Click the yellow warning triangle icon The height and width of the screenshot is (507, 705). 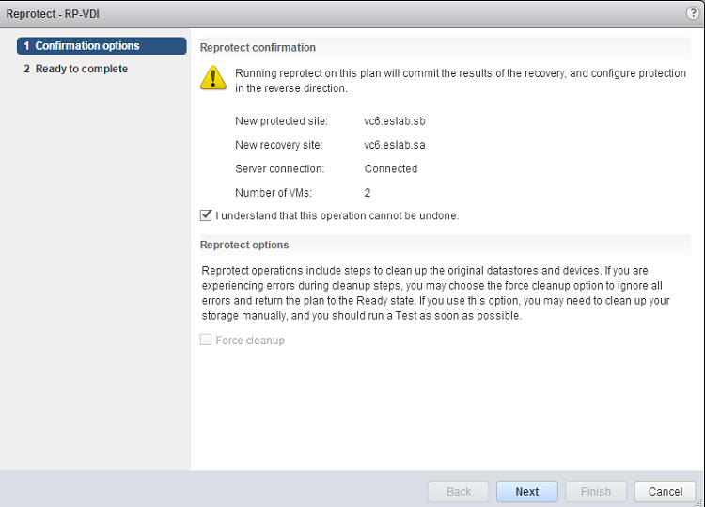213,78
